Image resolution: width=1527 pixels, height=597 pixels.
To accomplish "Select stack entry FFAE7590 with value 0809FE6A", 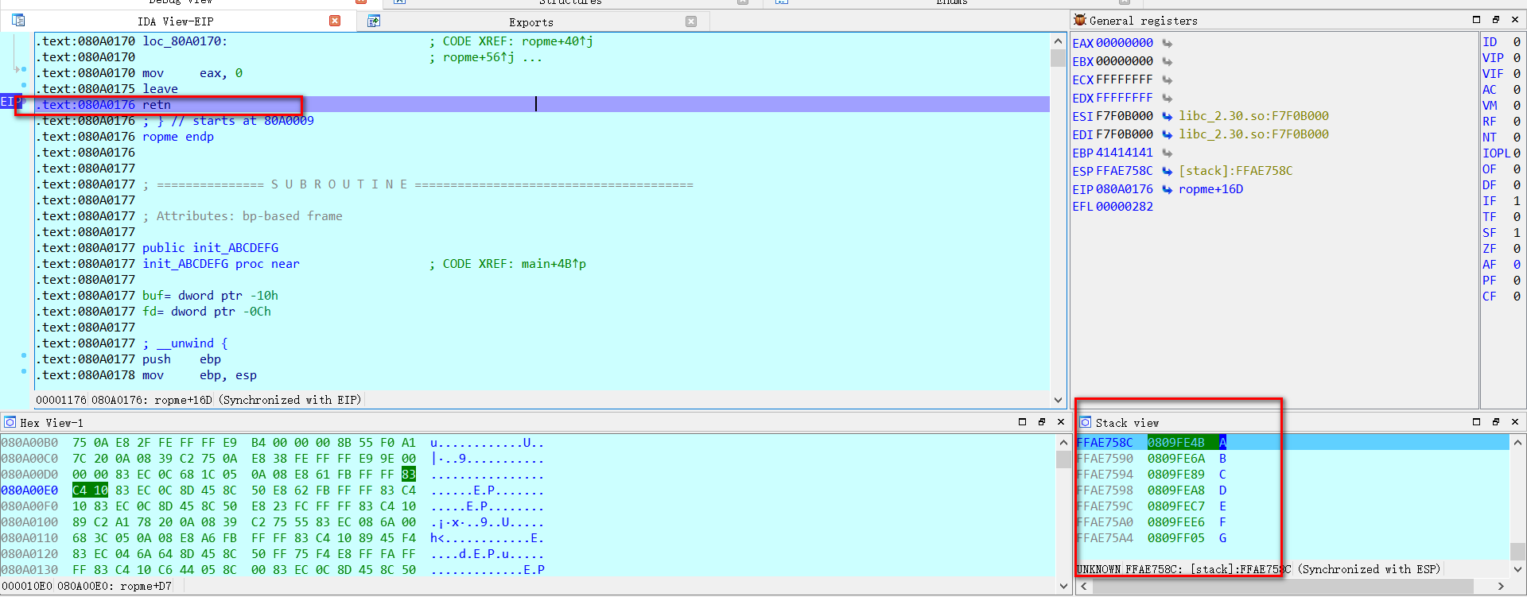I will point(1292,458).
